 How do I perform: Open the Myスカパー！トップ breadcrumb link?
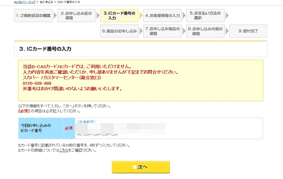point(25,2)
